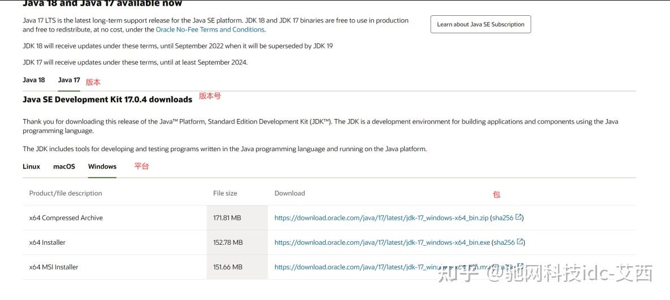The width and height of the screenshot is (670, 300).
Task: Select the Windows platform tab
Action: coord(102,166)
